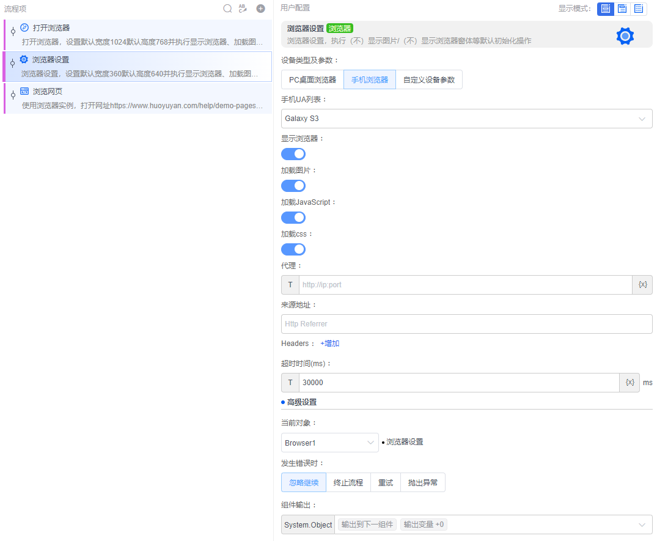Viewport: 657px width, 541px height.
Task: Open the search in the 流程项 panel
Action: click(227, 9)
